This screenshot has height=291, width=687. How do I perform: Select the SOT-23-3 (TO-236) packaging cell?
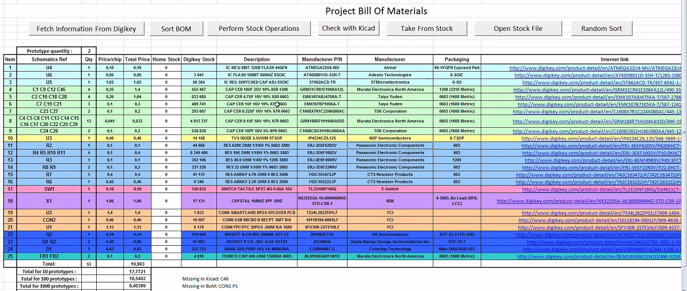click(457, 235)
